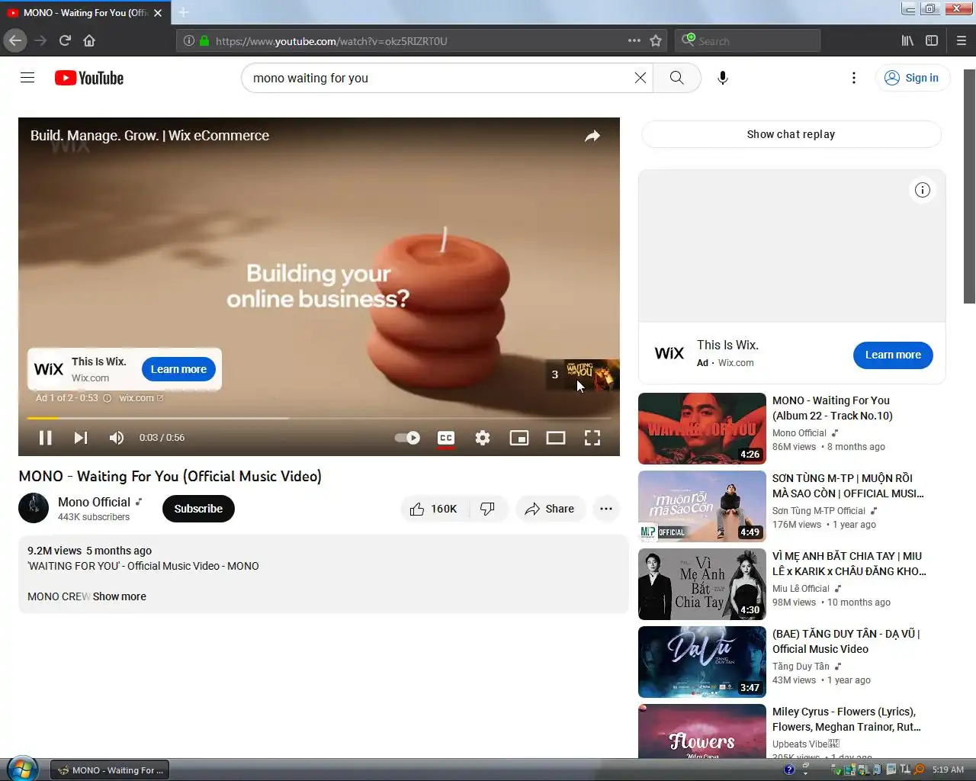Pause the video playback

pyautogui.click(x=46, y=438)
